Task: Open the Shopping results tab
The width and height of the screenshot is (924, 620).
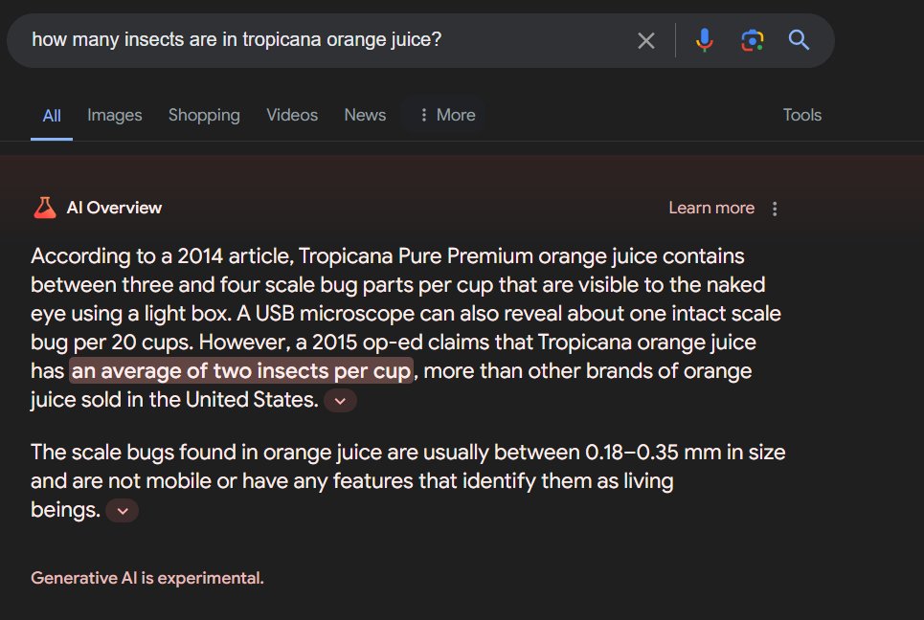Action: pyautogui.click(x=204, y=115)
